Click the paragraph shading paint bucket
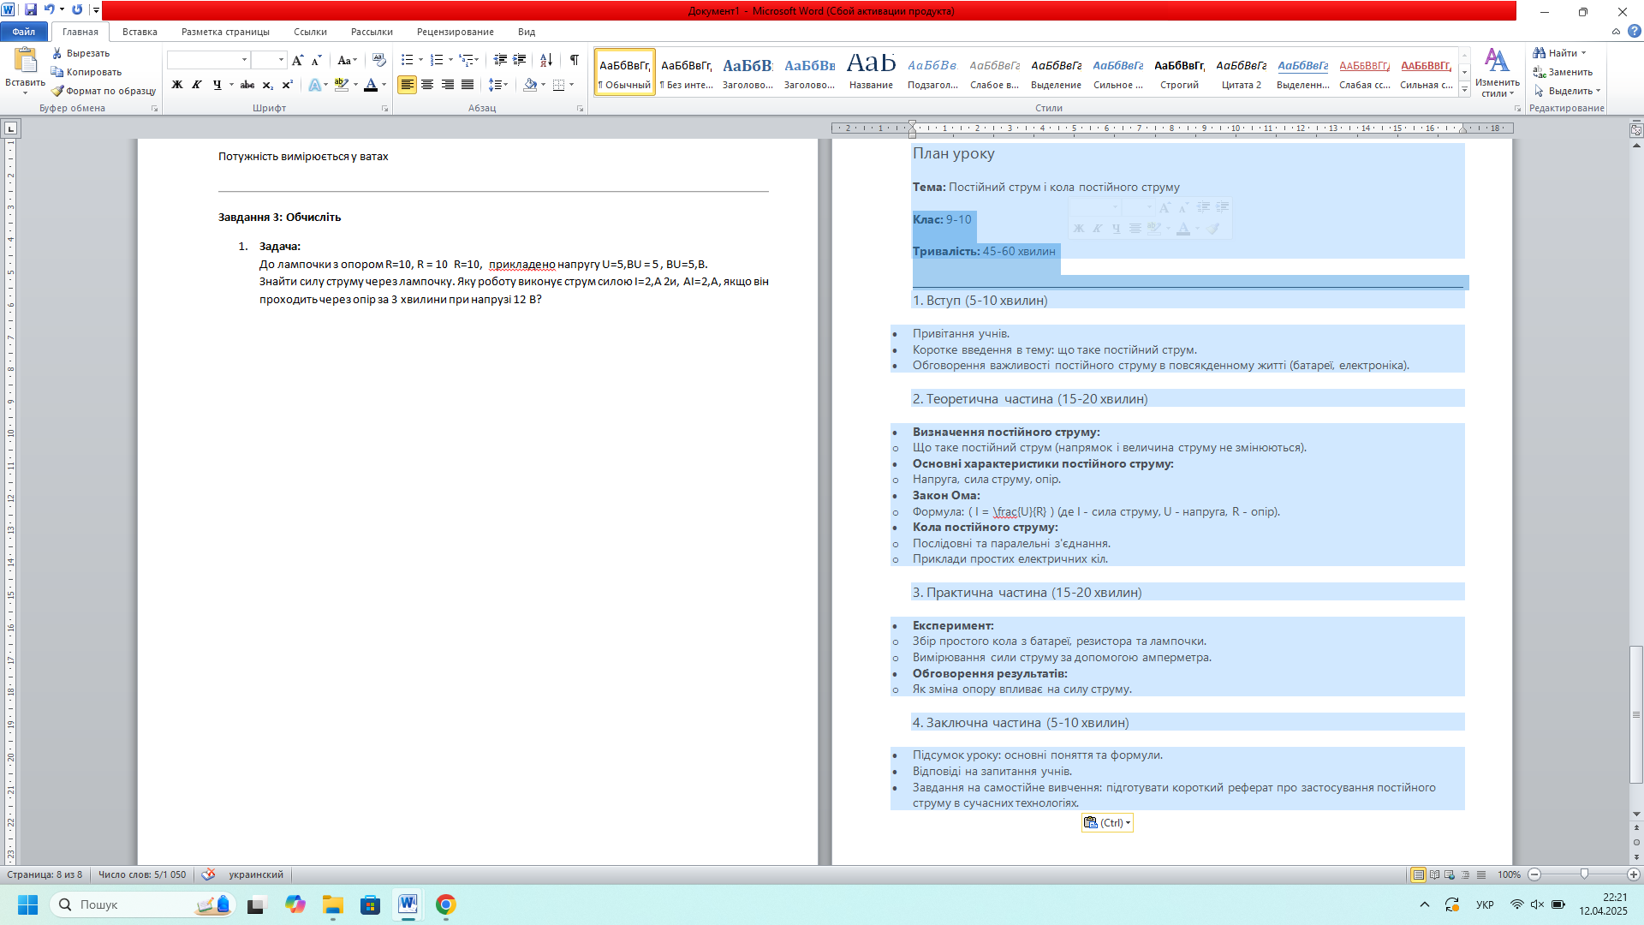 [x=530, y=85]
